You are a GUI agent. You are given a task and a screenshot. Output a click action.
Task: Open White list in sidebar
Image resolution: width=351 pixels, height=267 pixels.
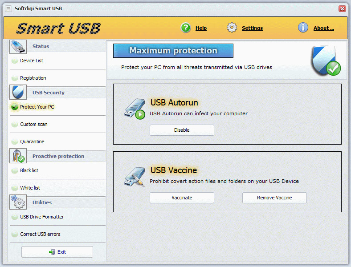point(30,188)
